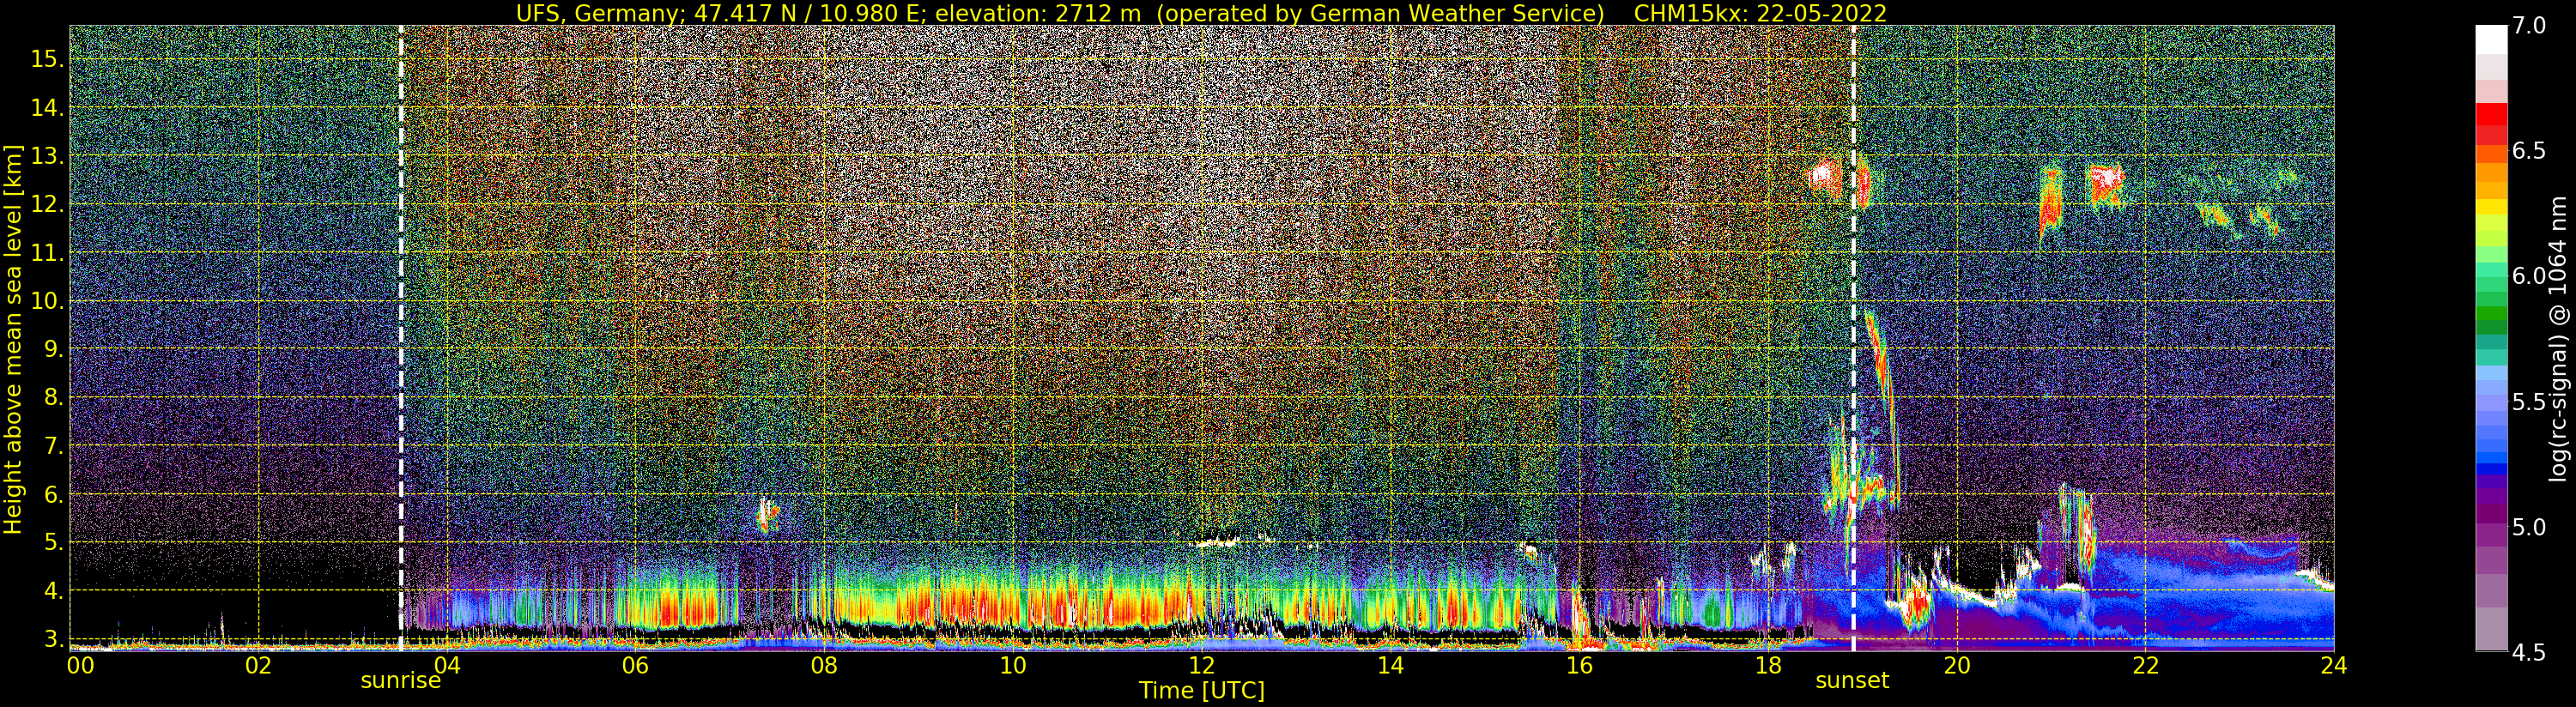Click the colorbar value '6.0'
This screenshot has width=2576, height=707.
pyautogui.click(x=2529, y=276)
